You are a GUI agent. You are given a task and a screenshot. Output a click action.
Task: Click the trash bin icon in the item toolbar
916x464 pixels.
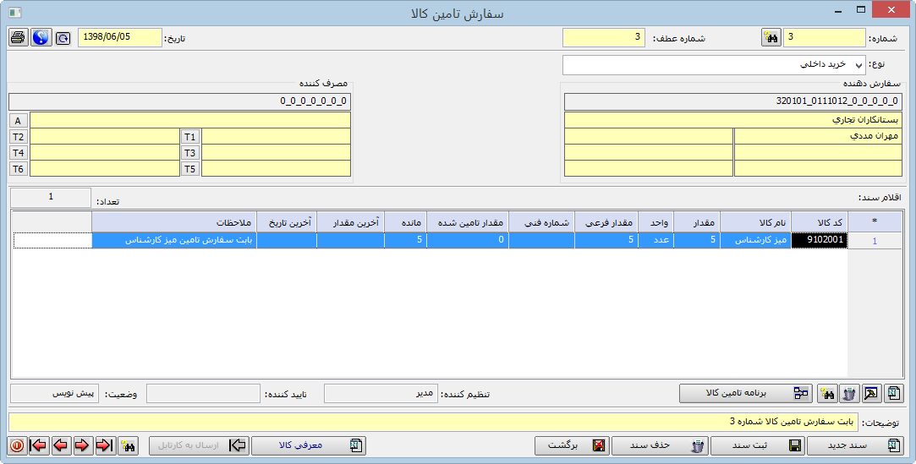pyautogui.click(x=849, y=394)
